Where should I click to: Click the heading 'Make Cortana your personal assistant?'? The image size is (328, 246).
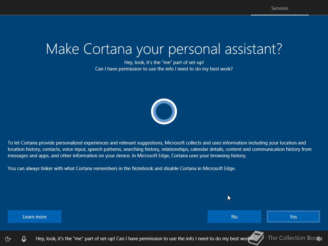164,49
